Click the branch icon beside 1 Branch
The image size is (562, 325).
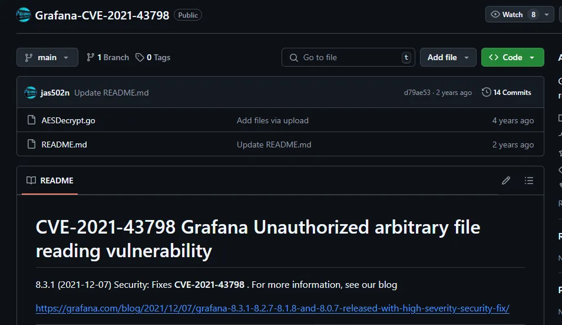90,57
